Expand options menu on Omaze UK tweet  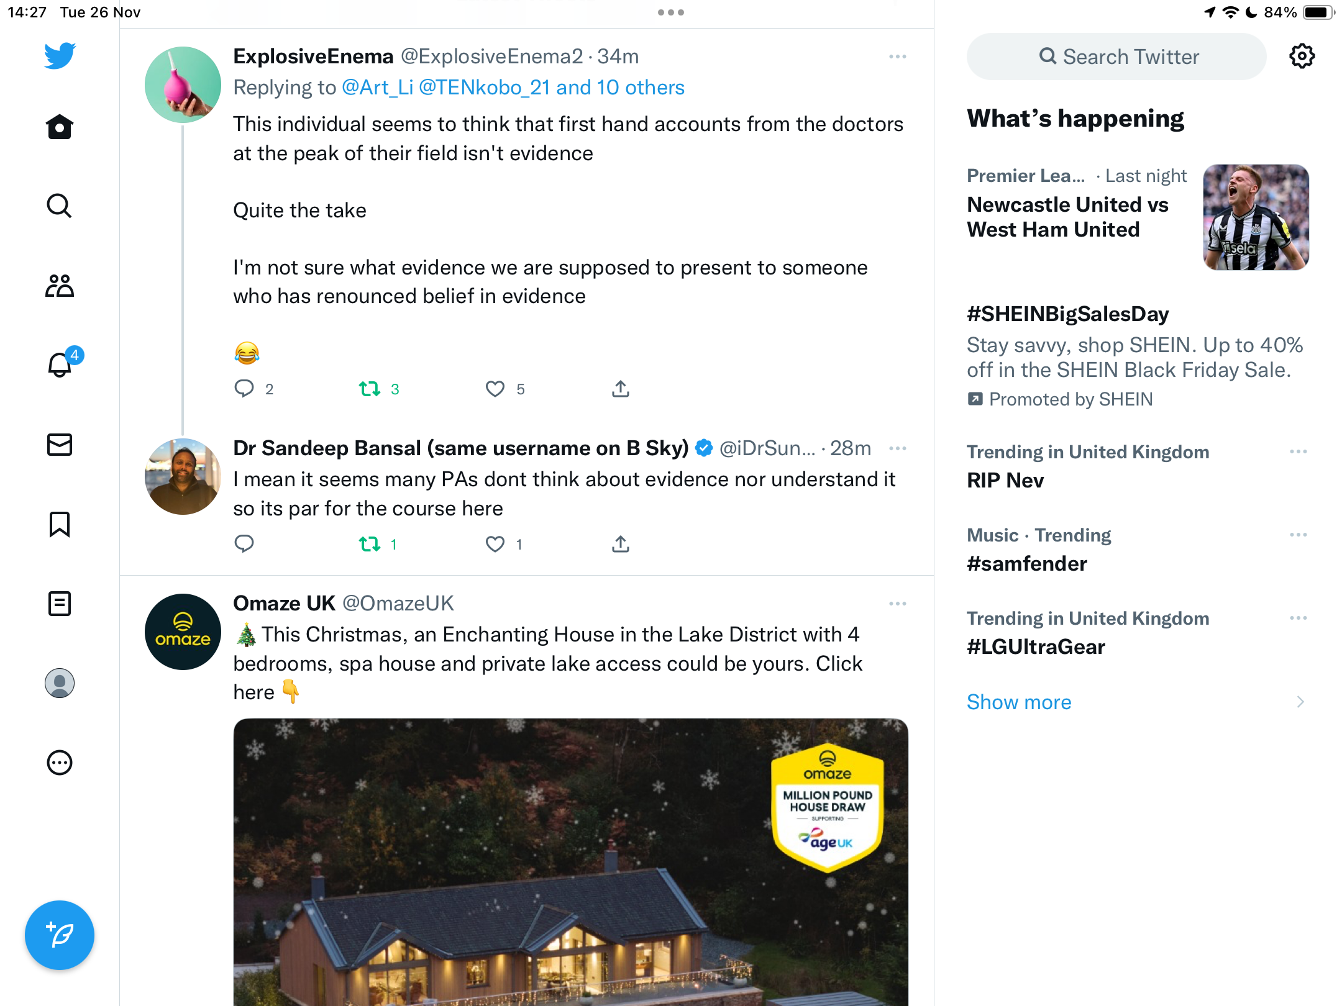[898, 604]
